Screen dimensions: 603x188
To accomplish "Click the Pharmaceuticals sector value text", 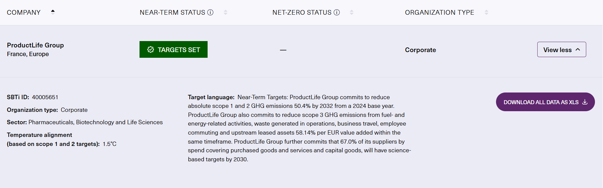I will (96, 122).
